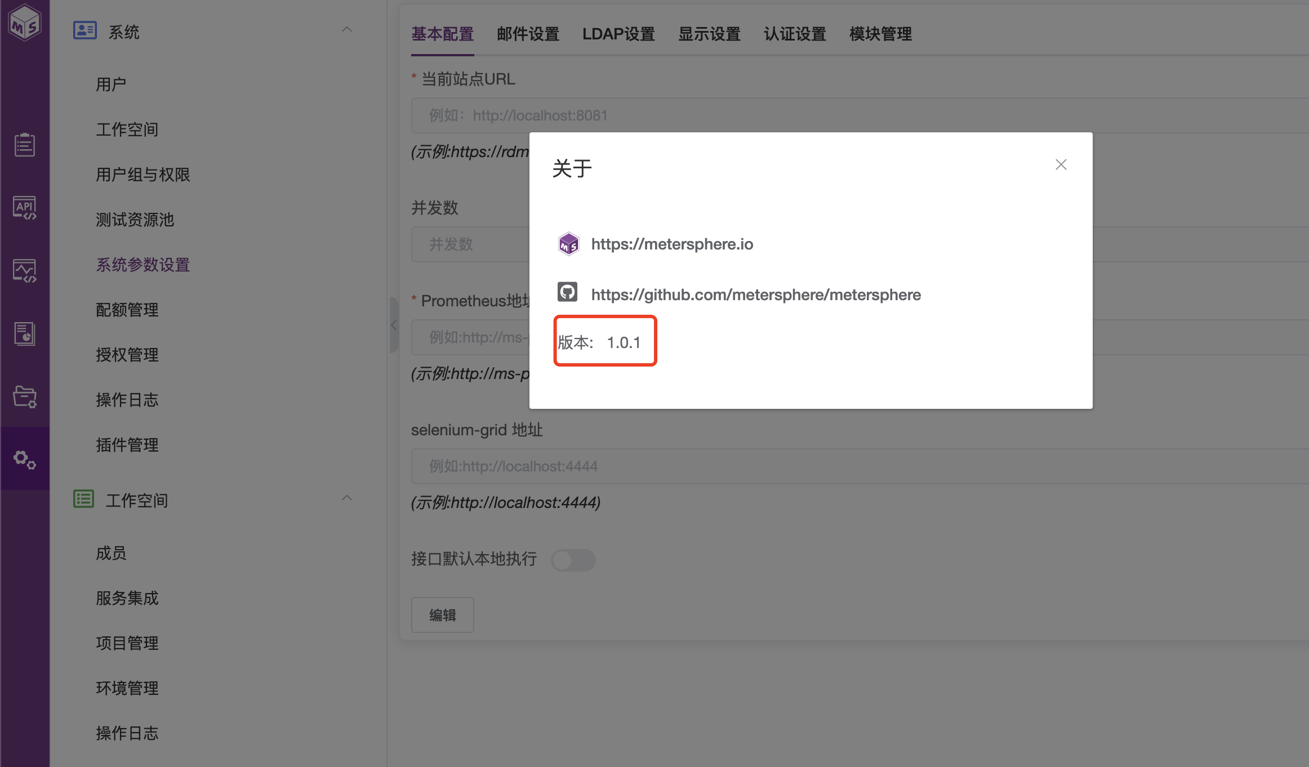Open the test tracking clipboard icon in sidebar
The width and height of the screenshot is (1309, 767).
click(25, 145)
